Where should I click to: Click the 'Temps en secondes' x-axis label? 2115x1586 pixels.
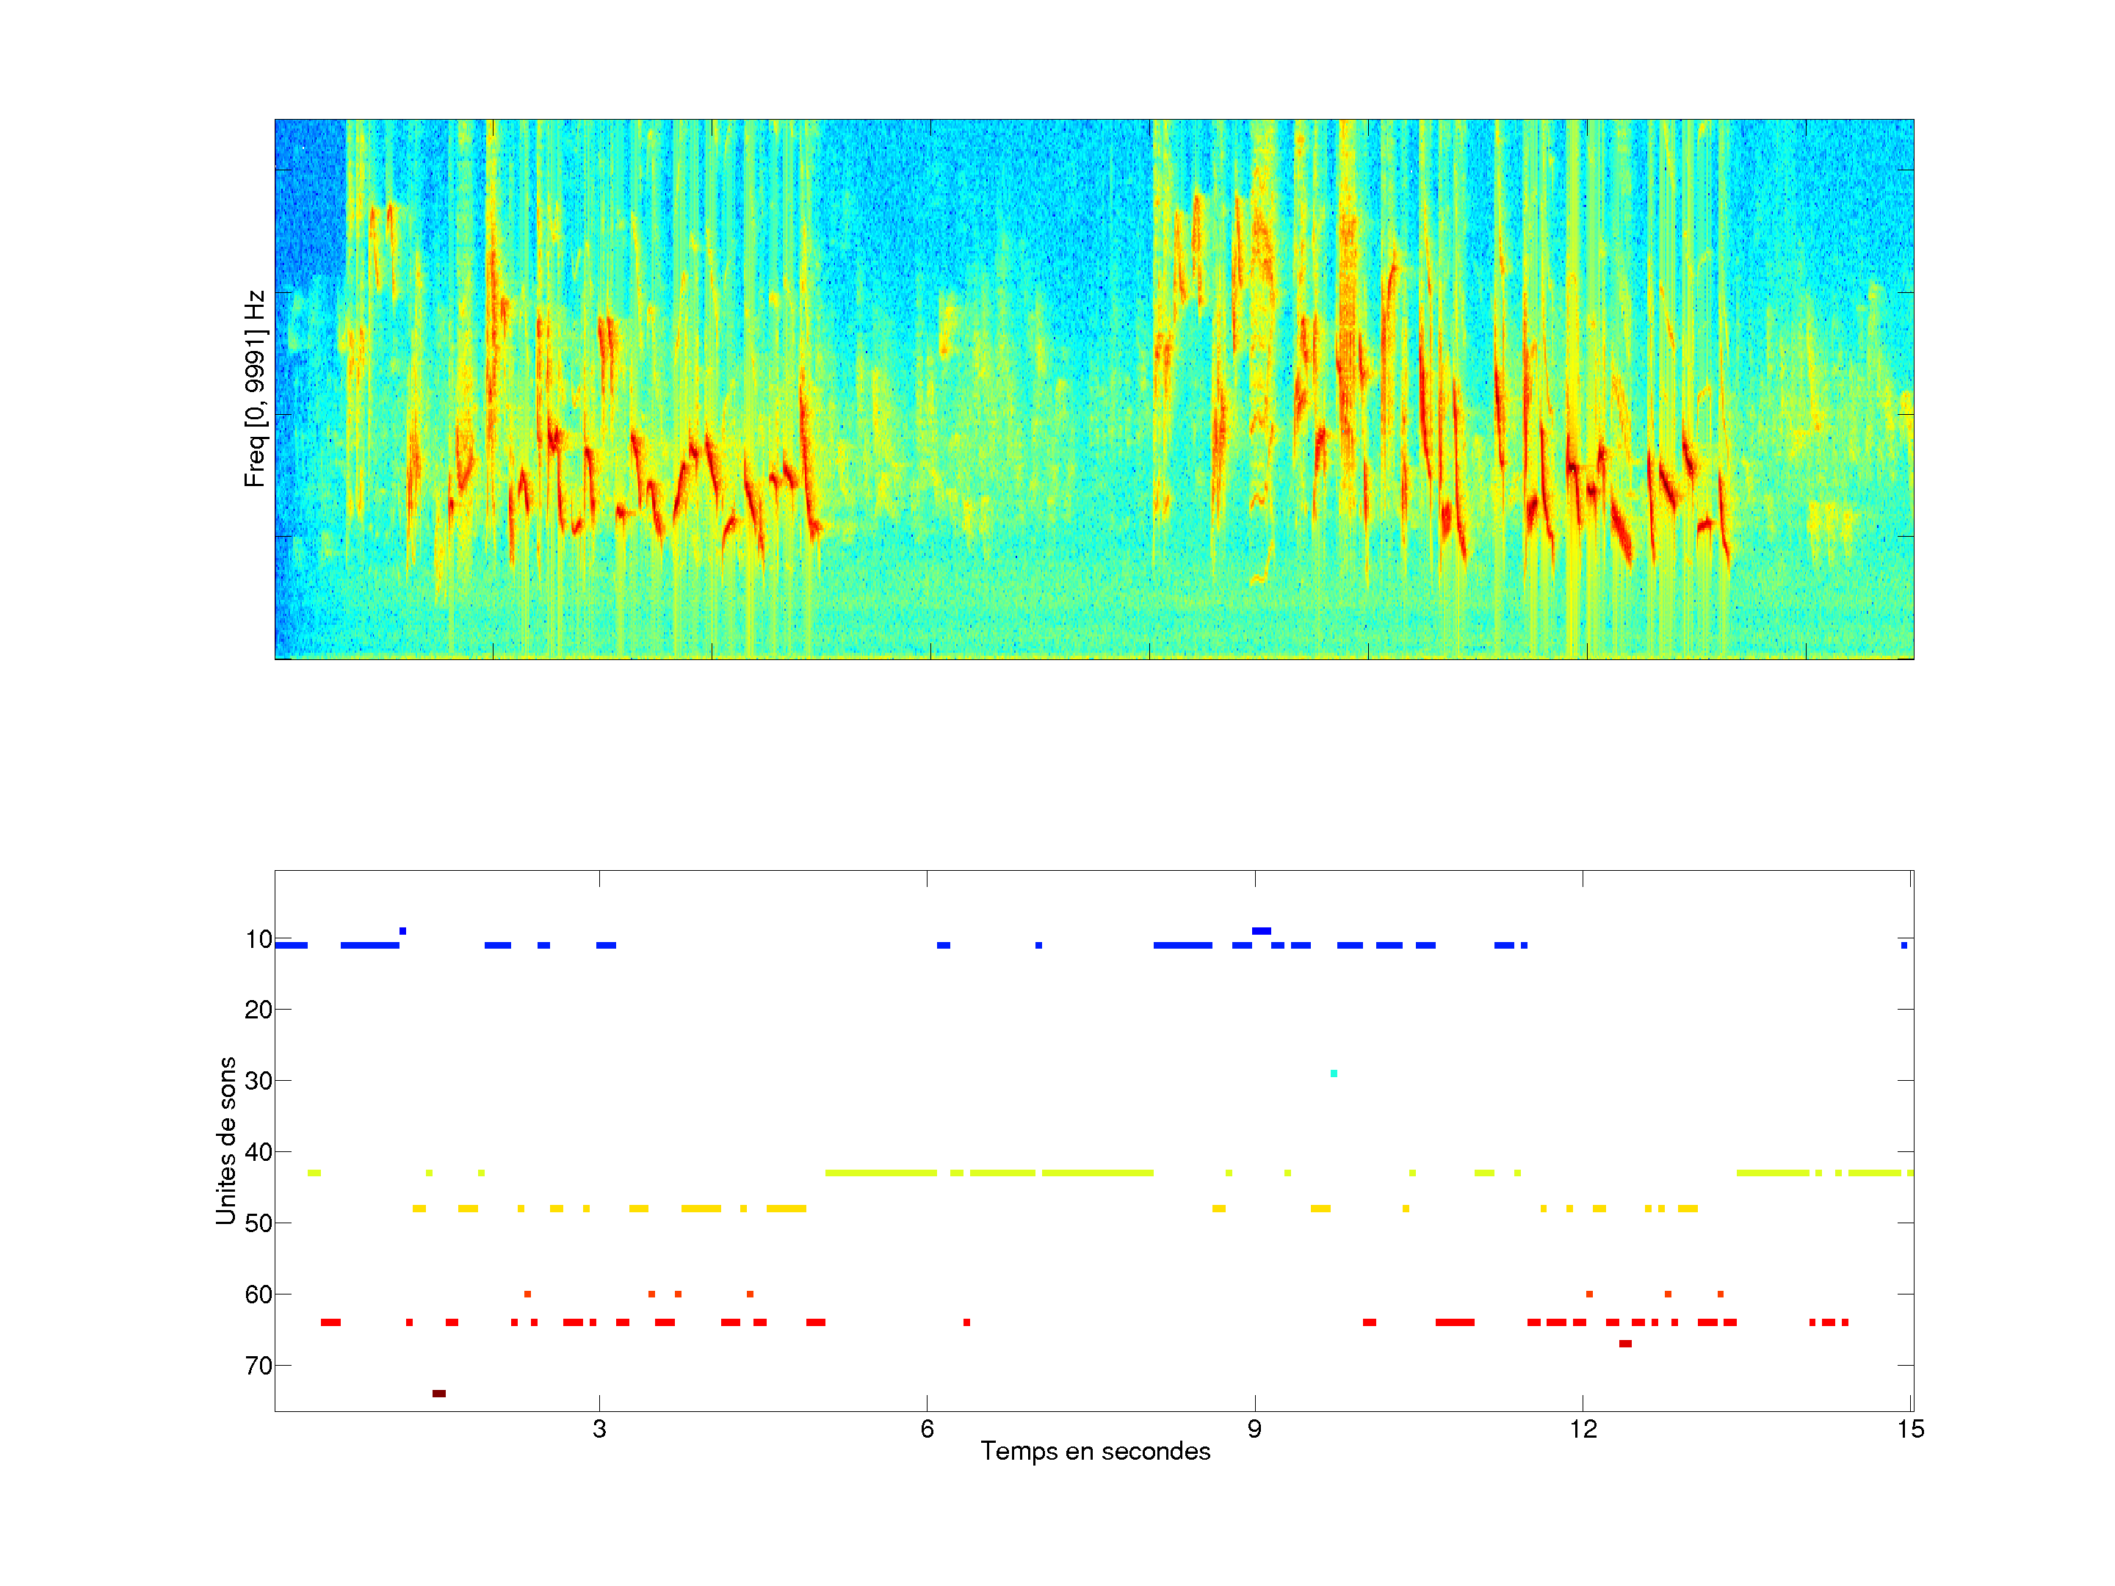coord(1095,1451)
